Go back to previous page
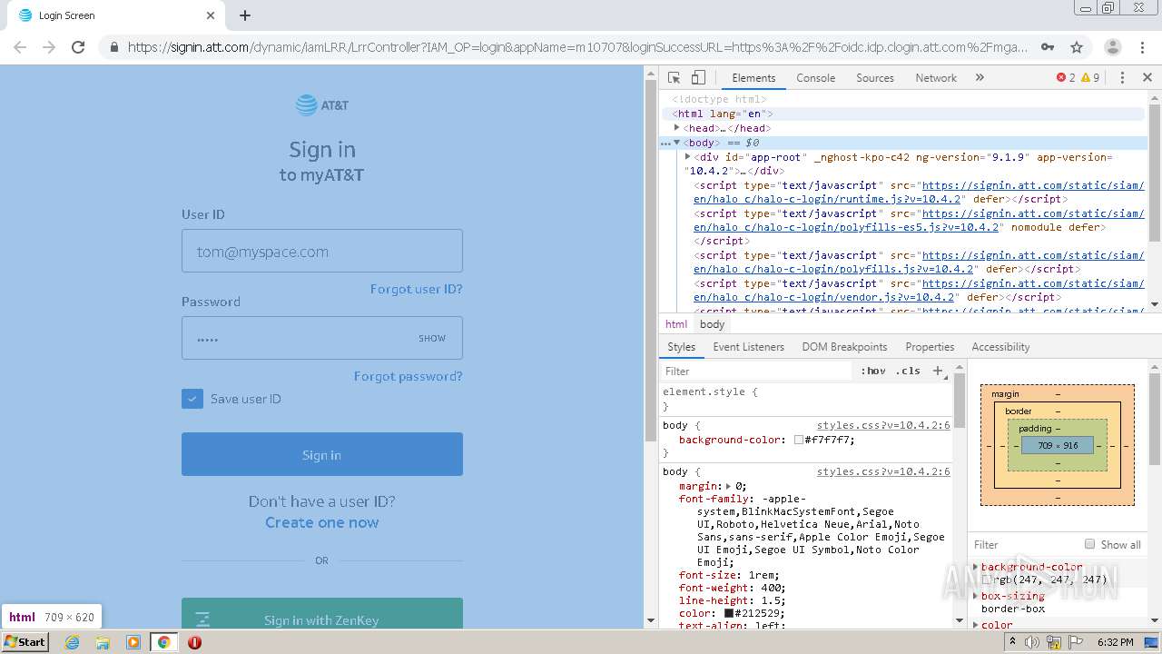 click(20, 47)
